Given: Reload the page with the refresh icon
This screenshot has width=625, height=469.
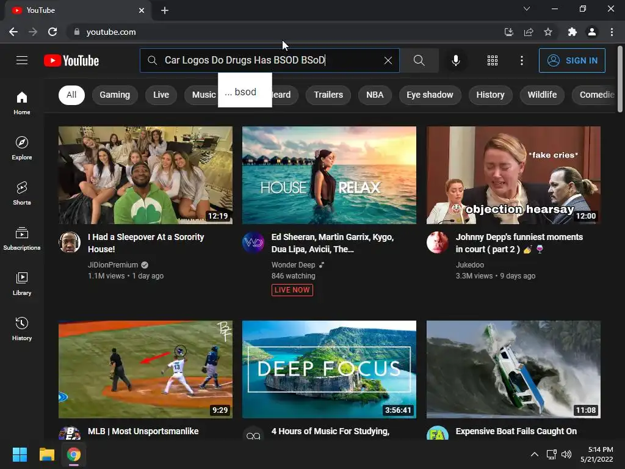Looking at the screenshot, I should coord(52,32).
